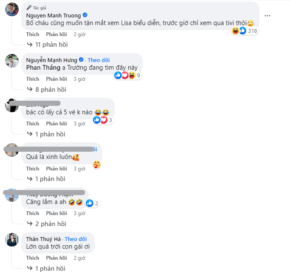Click the verified badge beside Nguyễn Mạnh Hưng
This screenshot has width=290, height=272.
coord(82,60)
